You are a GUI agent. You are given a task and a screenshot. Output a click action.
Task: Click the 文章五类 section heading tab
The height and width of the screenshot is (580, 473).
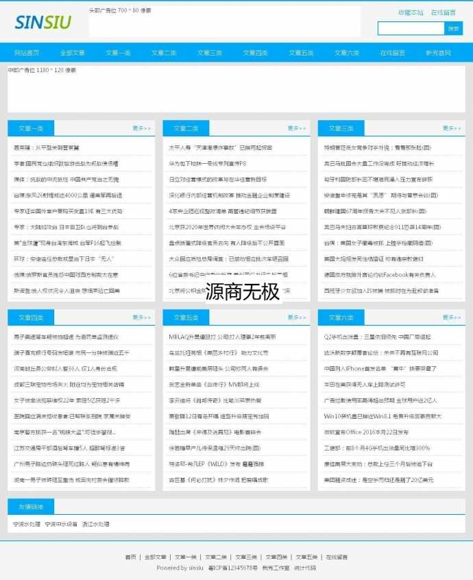[186, 317]
